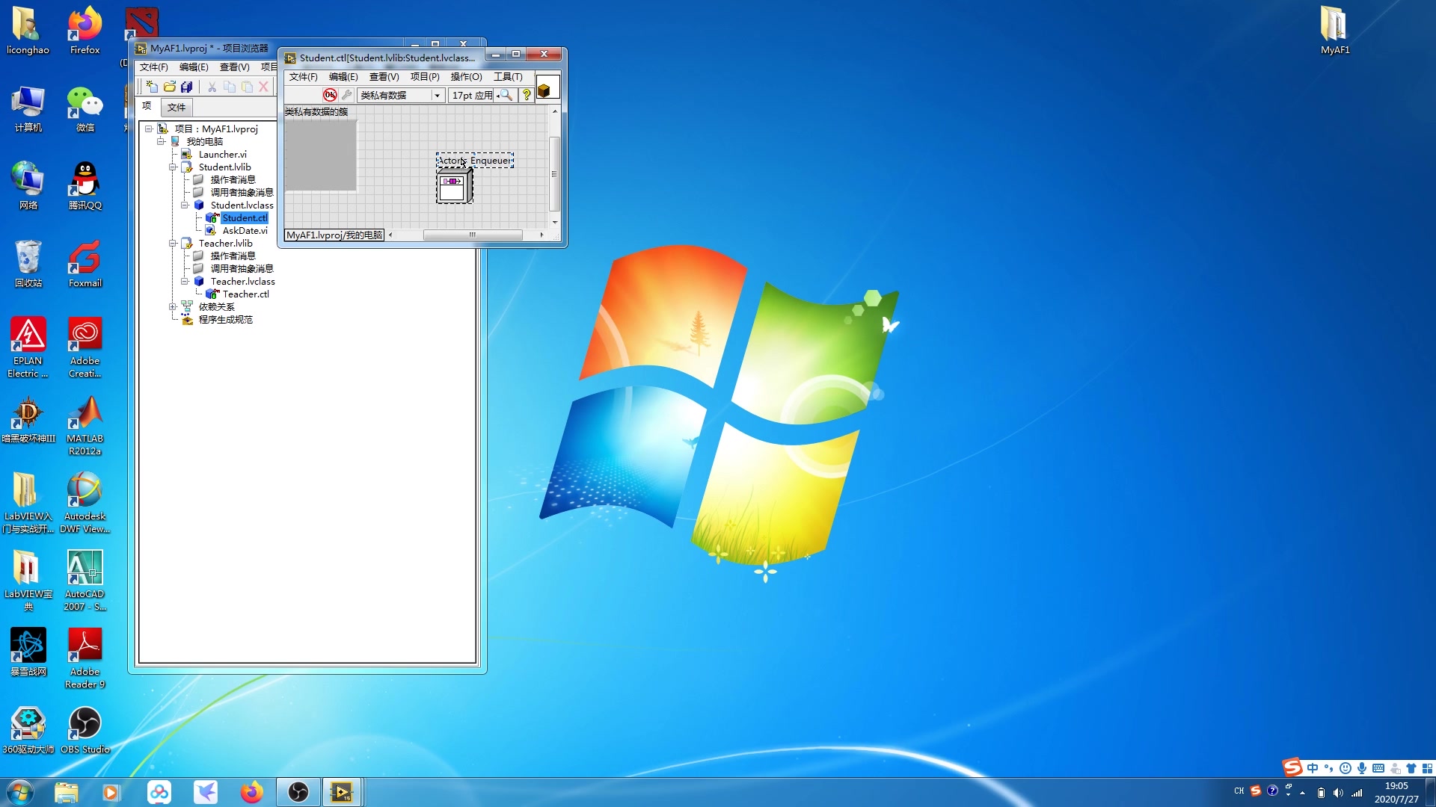The image size is (1436, 807).
Task: Switch to the 文件 tab in project explorer
Action: [177, 108]
